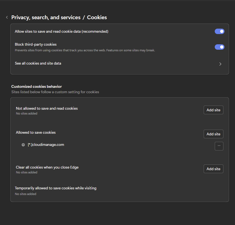Open more options for cloudimanage.com entry

point(219,146)
